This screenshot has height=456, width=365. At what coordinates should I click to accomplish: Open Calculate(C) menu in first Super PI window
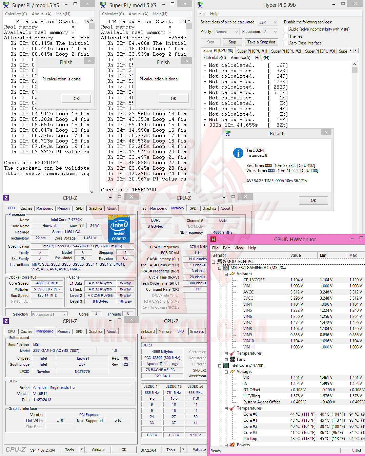point(16,14)
